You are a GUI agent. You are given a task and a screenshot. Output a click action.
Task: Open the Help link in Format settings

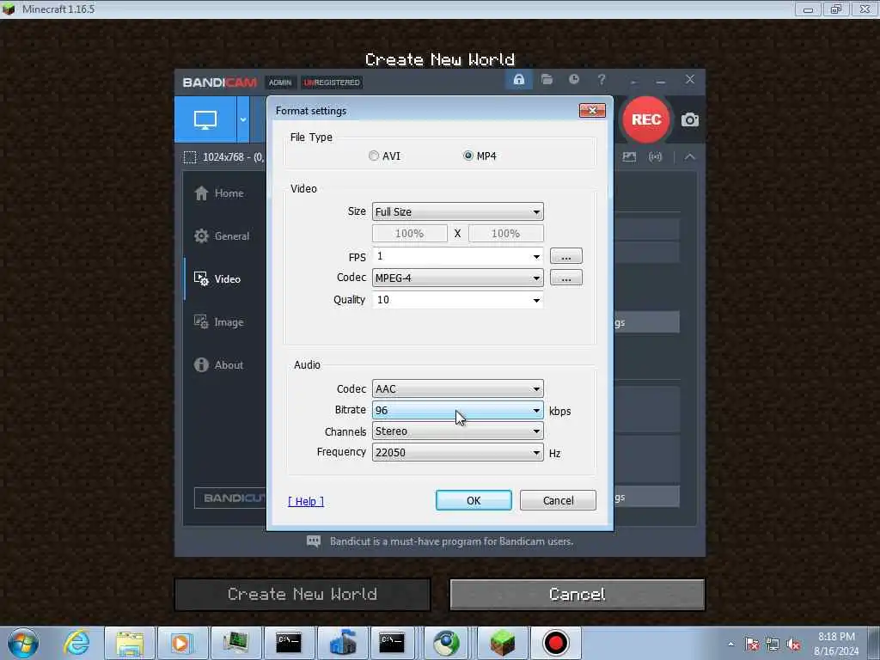click(306, 501)
